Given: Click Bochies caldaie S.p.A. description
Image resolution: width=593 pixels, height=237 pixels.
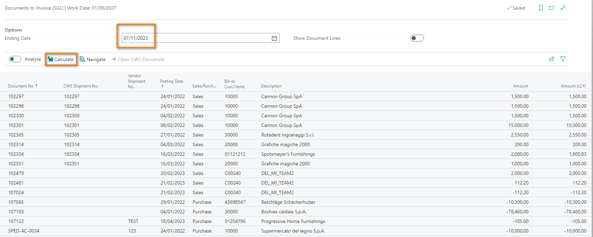Looking at the screenshot, I should tap(284, 212).
